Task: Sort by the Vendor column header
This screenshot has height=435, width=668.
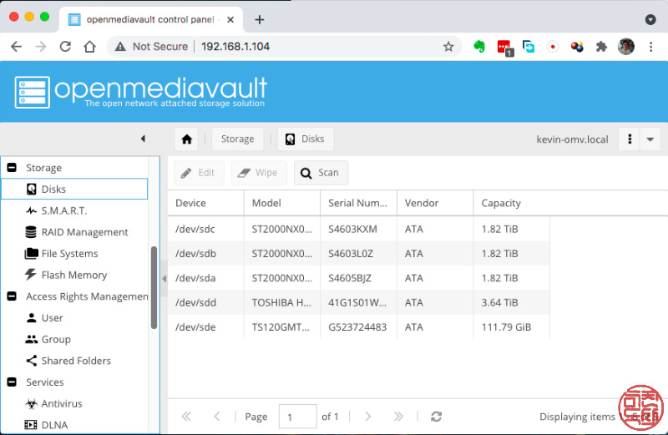Action: [x=435, y=203]
